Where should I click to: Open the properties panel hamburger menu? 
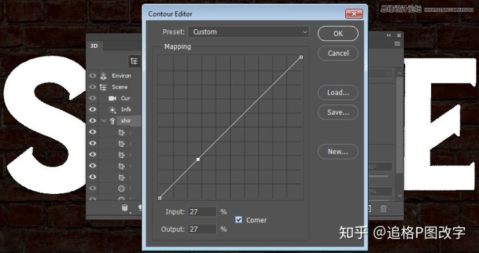pos(397,44)
